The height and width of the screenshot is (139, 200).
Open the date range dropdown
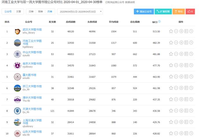tap(80, 12)
